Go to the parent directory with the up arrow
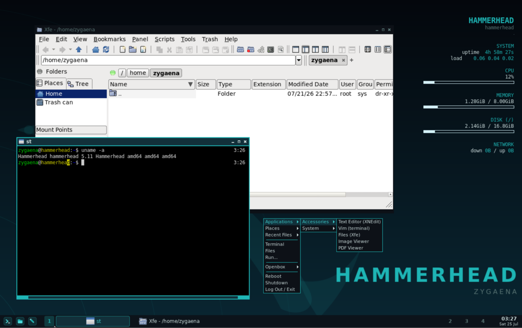Viewport: 522px width, 328px height. [79, 49]
